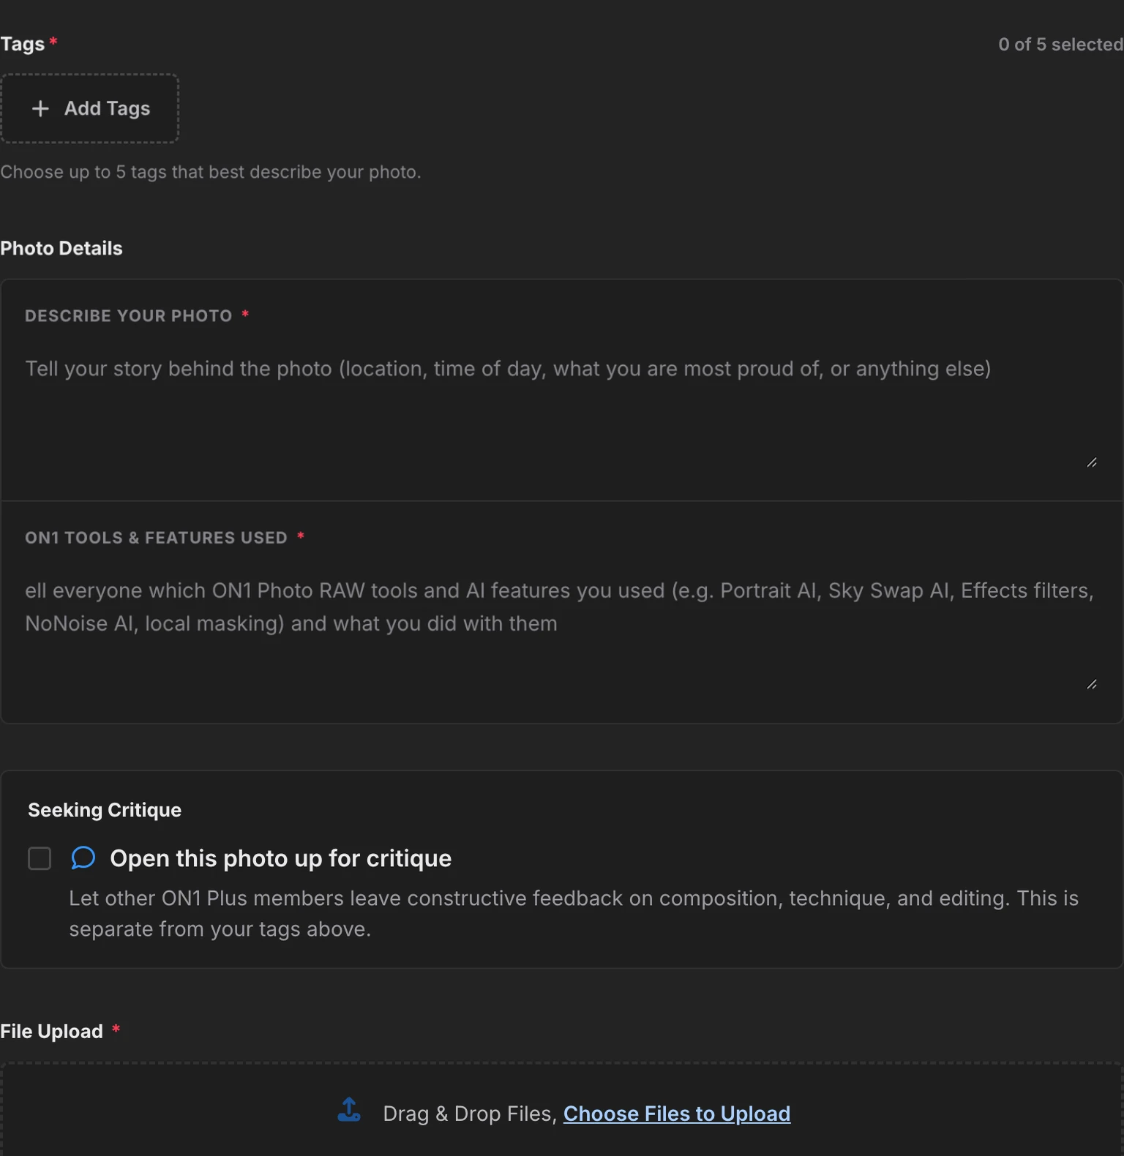Click the upload arrow icon

(349, 1110)
